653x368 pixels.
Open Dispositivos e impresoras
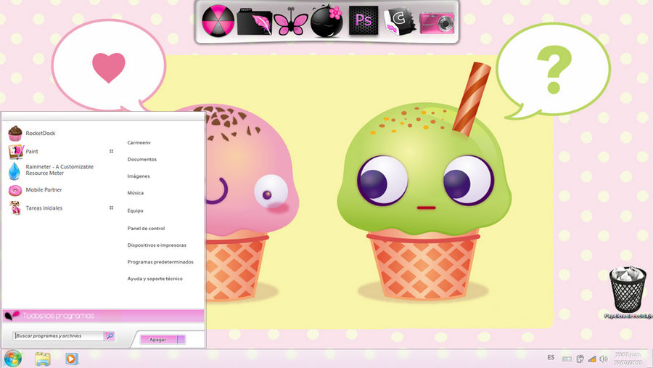point(157,245)
